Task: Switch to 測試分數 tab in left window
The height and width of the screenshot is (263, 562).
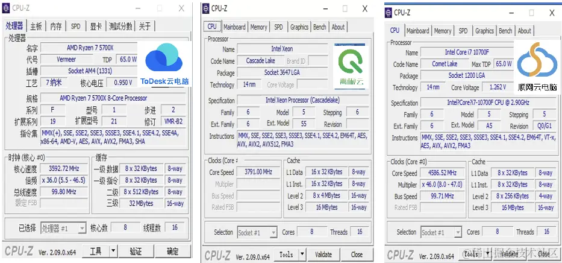Action: click(120, 26)
